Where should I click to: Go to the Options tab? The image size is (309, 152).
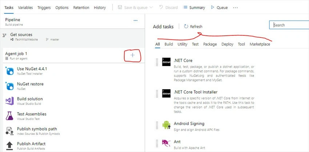62,8
